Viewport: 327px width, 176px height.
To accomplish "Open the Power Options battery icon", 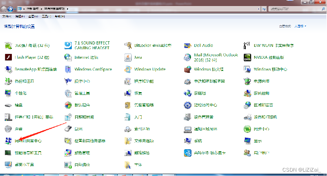I will pyautogui.click(x=247, y=81).
